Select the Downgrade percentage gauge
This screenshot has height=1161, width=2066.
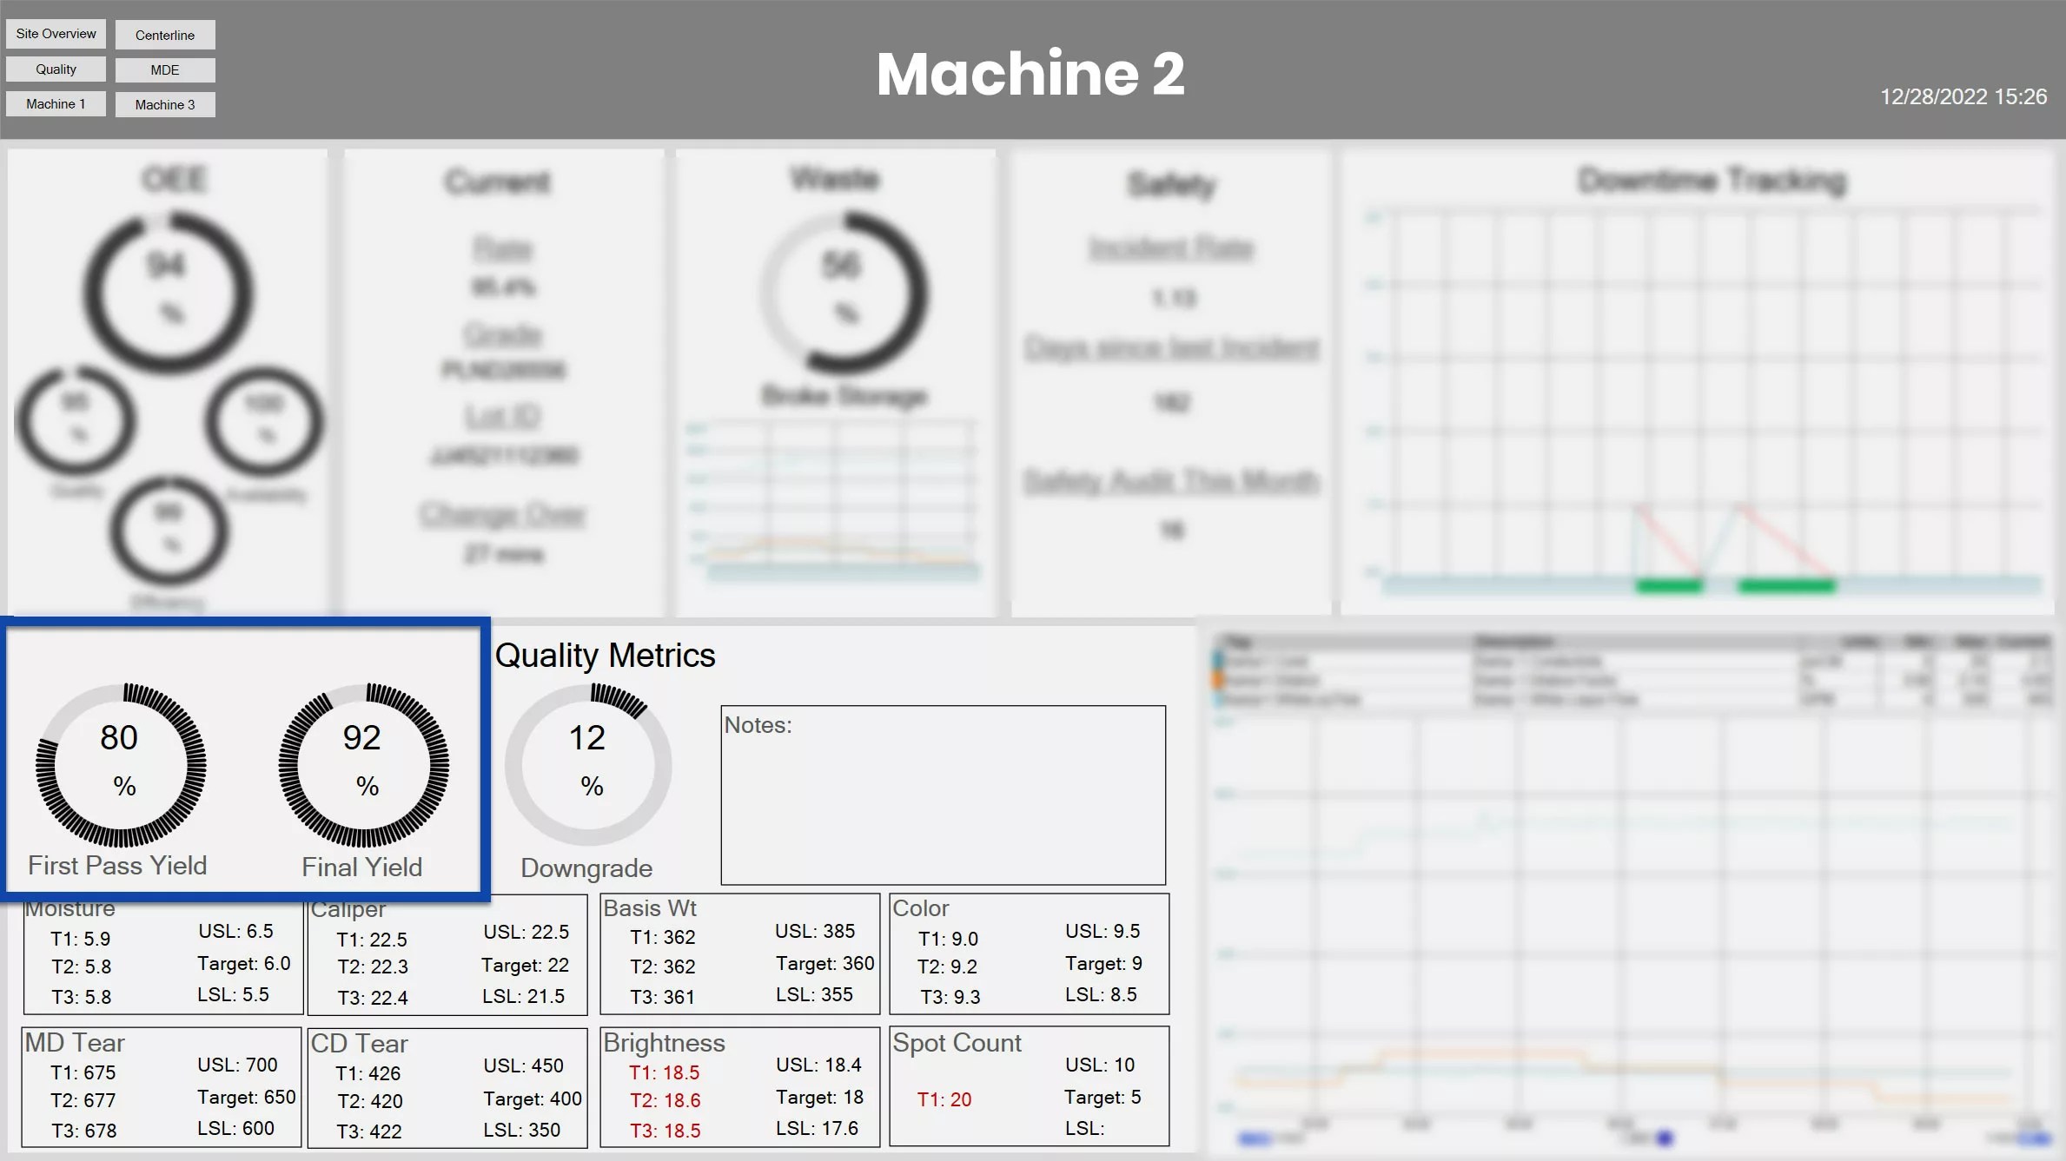coord(589,764)
